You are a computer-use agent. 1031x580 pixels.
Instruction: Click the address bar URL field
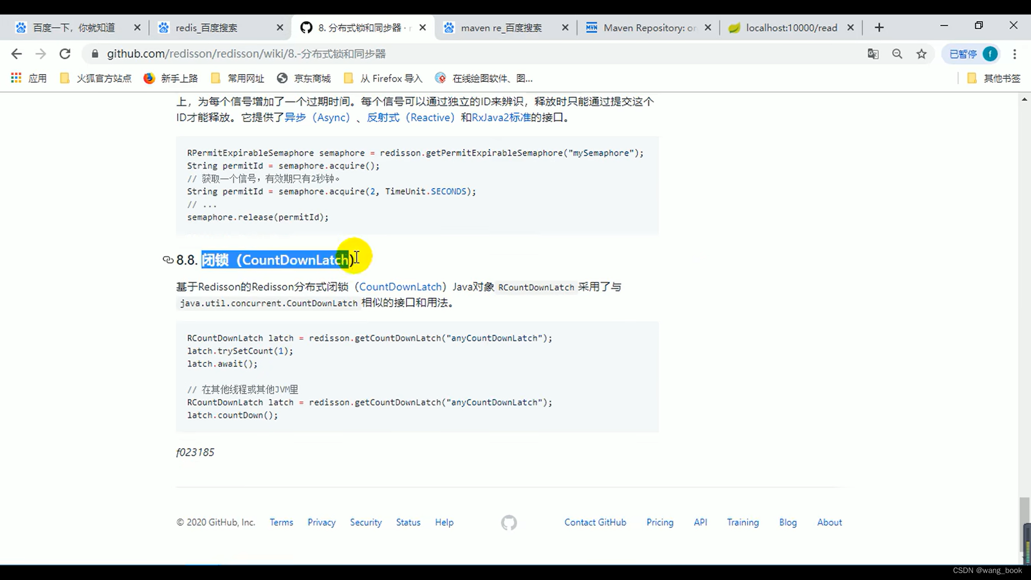click(x=473, y=54)
